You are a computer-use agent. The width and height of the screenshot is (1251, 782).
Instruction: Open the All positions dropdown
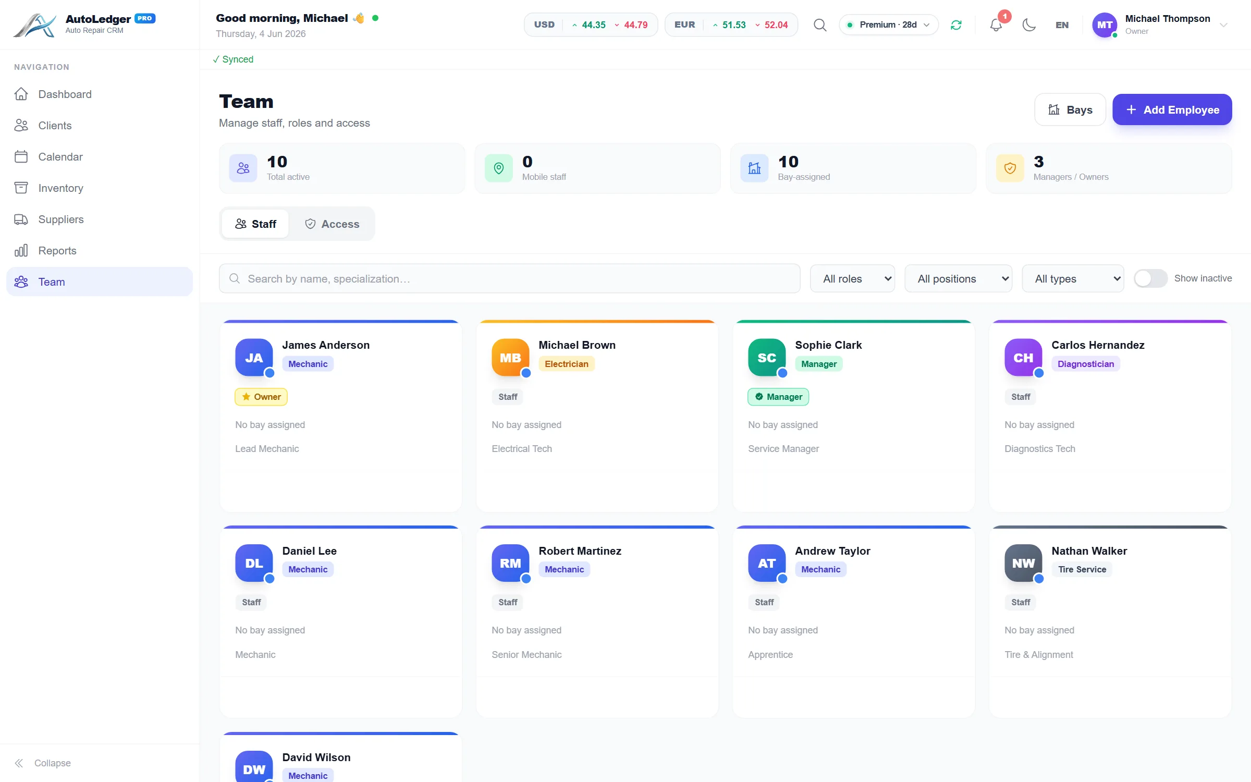click(x=958, y=278)
